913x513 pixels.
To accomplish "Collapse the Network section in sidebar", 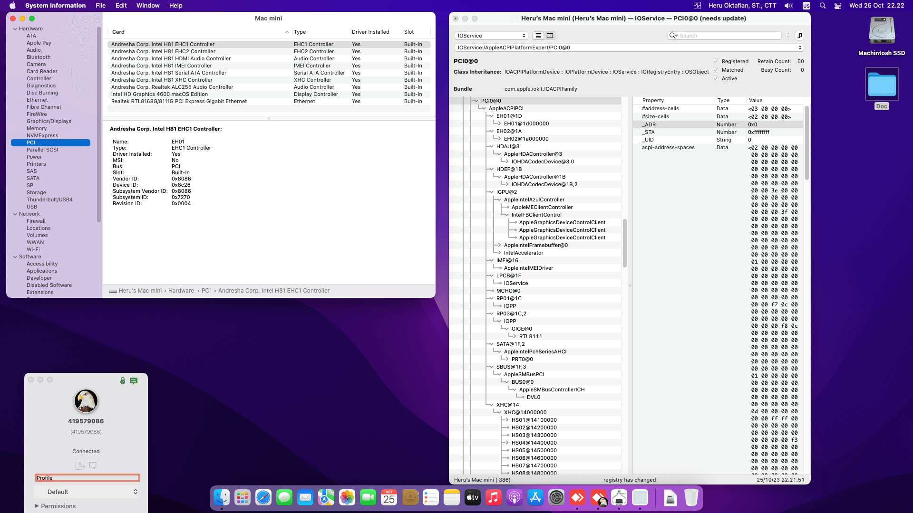I will pos(15,214).
